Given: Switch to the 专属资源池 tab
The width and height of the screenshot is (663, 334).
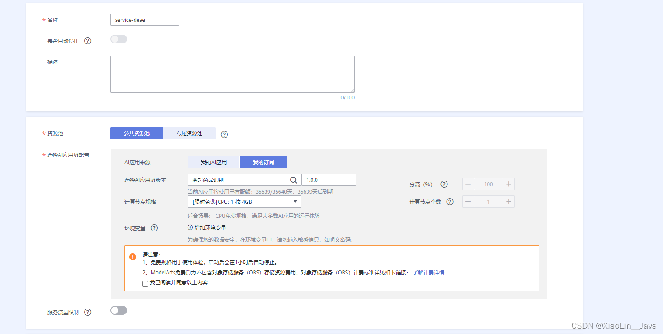Looking at the screenshot, I should point(189,133).
